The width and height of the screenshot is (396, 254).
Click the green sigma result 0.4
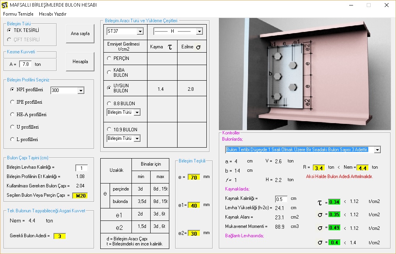coord(334,242)
